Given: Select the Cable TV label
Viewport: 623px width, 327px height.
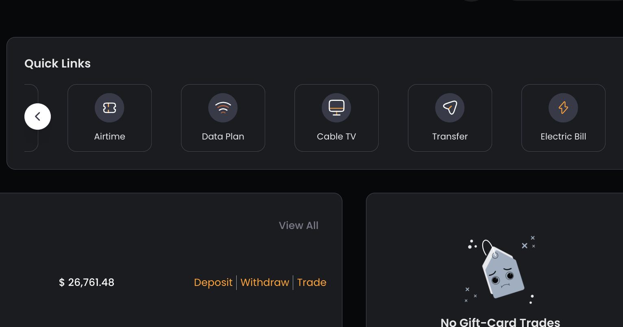Looking at the screenshot, I should [x=336, y=137].
